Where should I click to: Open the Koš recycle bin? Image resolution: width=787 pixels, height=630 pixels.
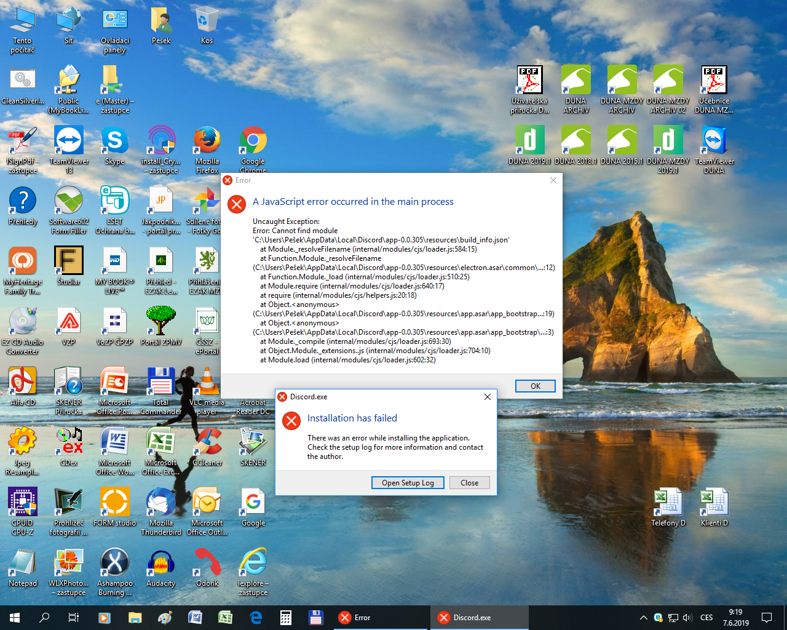click(207, 21)
